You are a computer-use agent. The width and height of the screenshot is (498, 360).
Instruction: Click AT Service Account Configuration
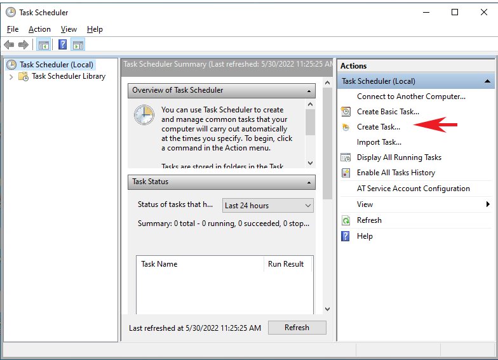pos(413,188)
